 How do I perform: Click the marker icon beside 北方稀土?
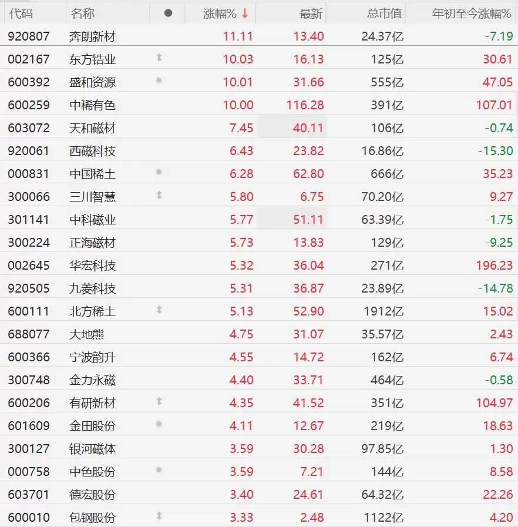159,310
